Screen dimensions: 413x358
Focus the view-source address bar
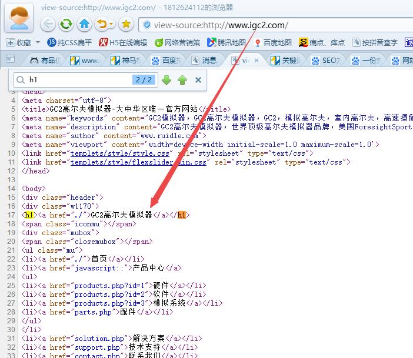tap(275, 25)
